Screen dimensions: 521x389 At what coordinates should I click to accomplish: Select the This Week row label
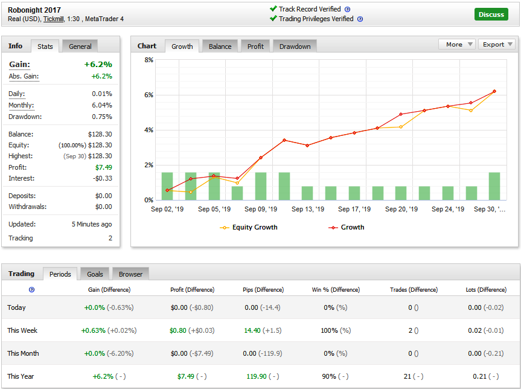pos(22,330)
